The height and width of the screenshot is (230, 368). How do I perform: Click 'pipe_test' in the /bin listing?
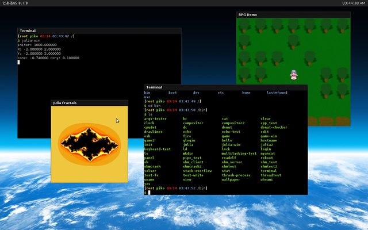pyautogui.click(x=192, y=158)
